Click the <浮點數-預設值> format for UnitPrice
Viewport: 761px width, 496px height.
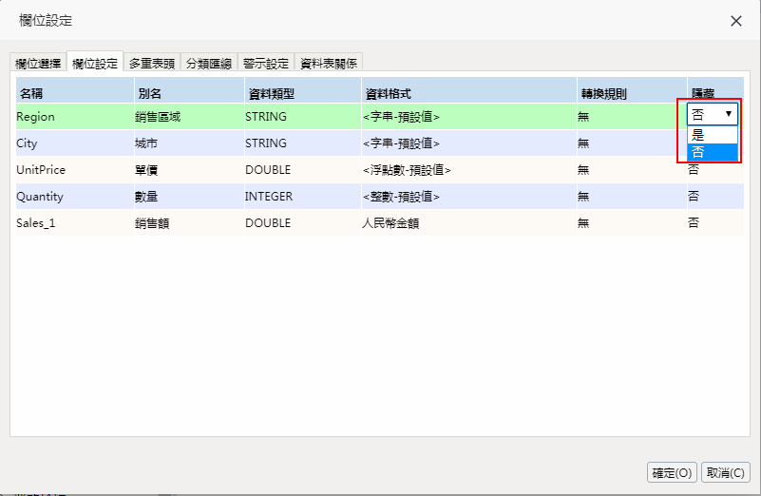(x=407, y=170)
